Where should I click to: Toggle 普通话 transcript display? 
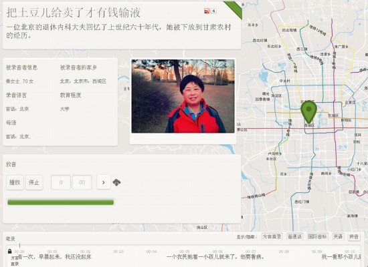point(295,236)
